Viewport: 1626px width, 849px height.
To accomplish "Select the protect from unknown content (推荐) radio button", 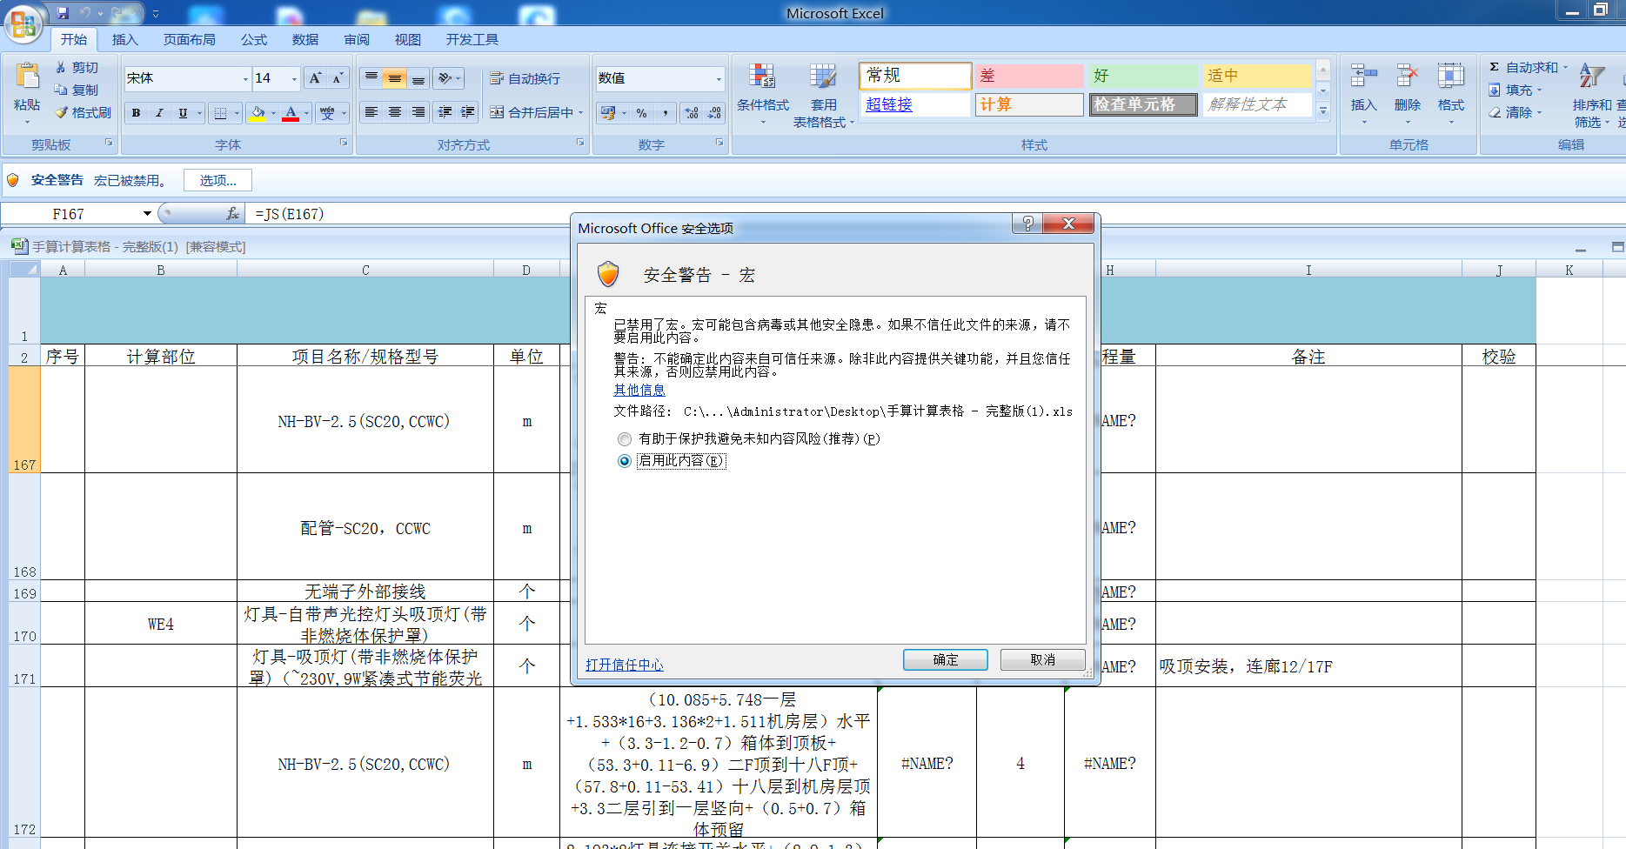I will coord(624,439).
